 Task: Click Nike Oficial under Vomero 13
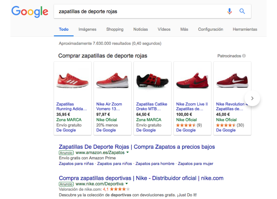[106, 120]
